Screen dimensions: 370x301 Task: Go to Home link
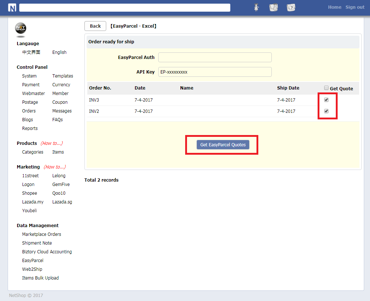point(335,7)
